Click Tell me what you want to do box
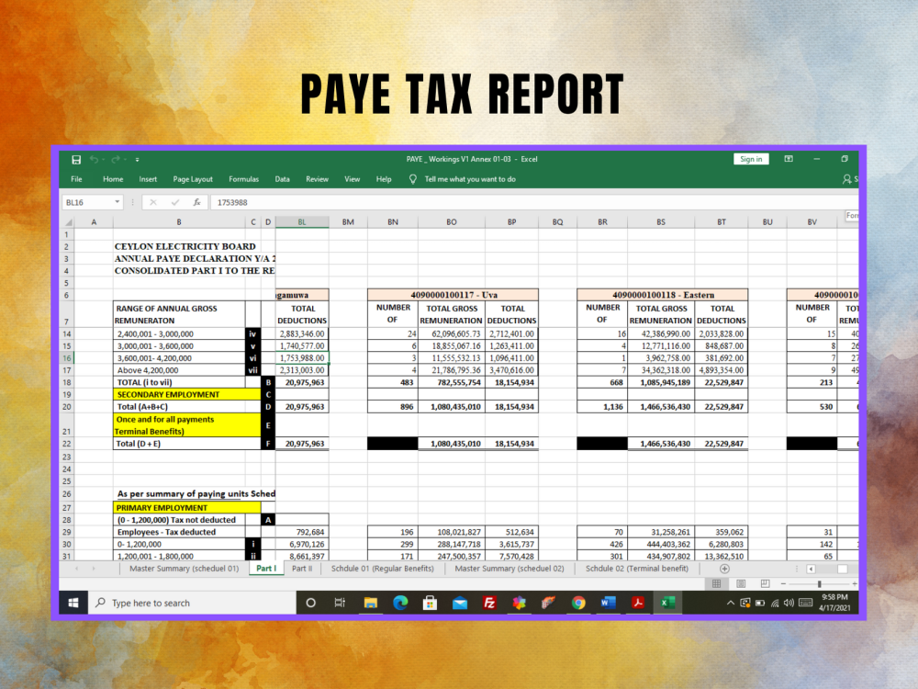This screenshot has width=918, height=689. [470, 179]
